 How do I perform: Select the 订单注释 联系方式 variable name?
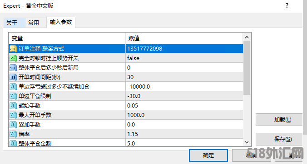[41, 49]
